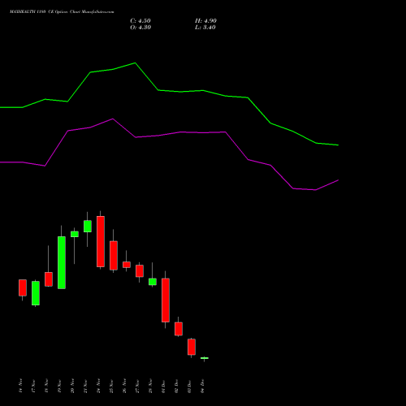The height and width of the screenshot is (406, 406).
Task: Click the small red candlestick above 26 Nov
Action: 127,265
